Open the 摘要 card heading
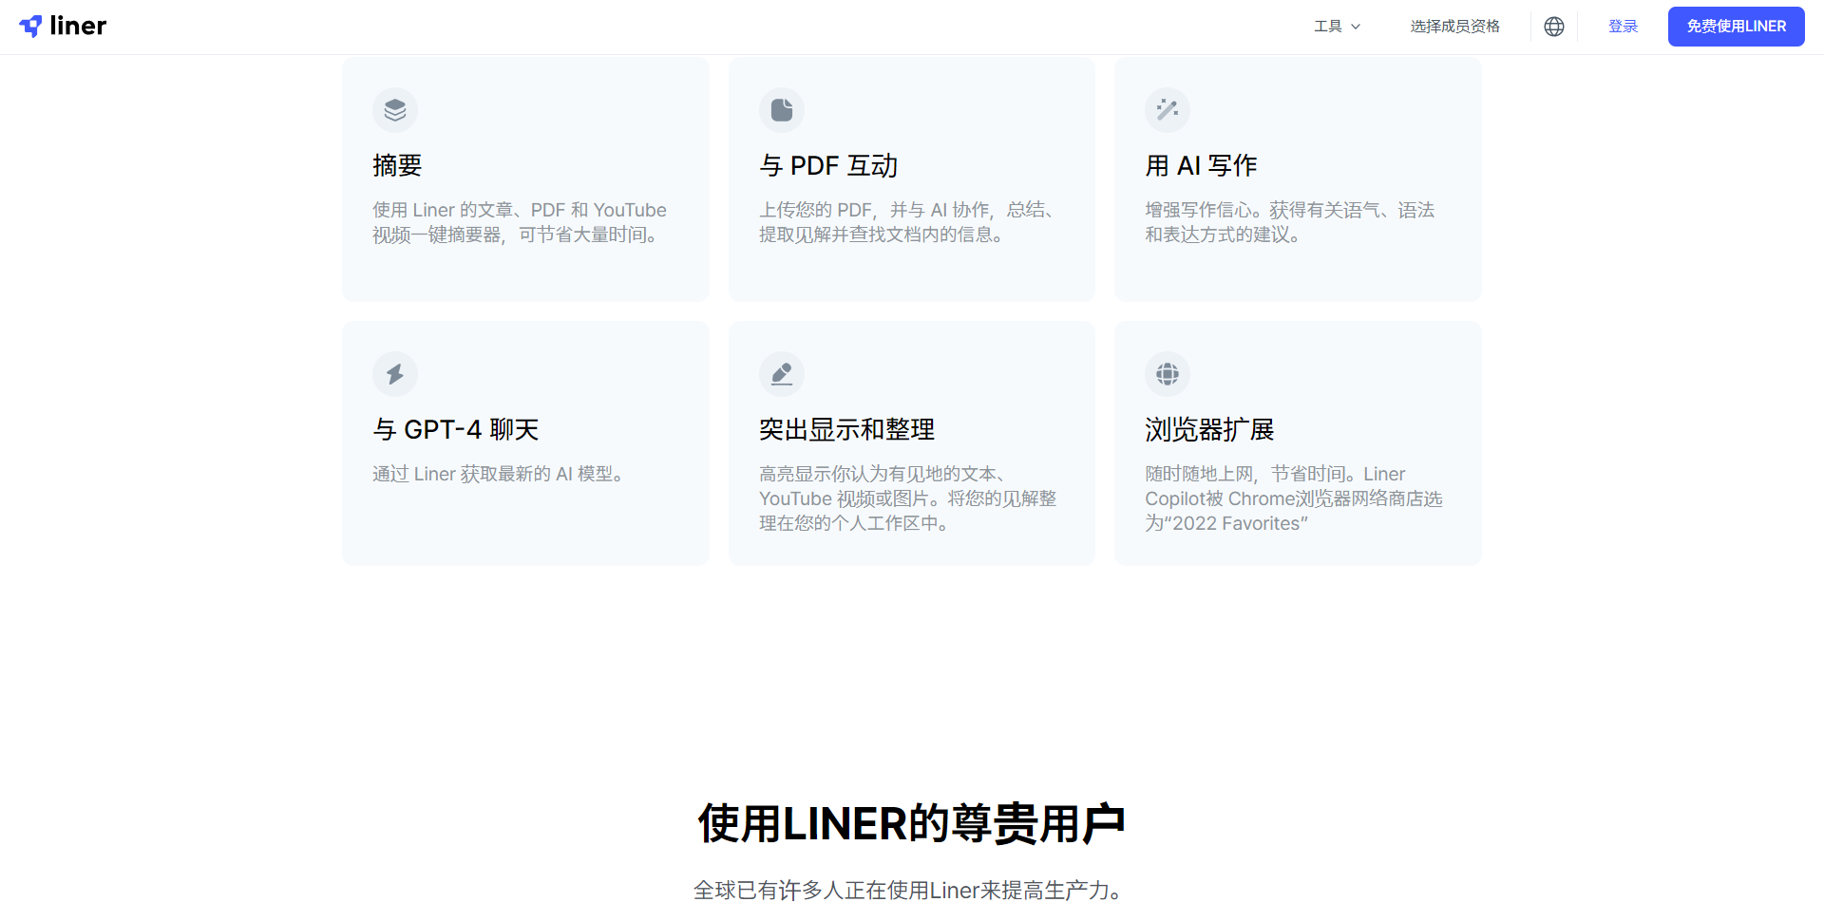The width and height of the screenshot is (1824, 902). click(397, 166)
